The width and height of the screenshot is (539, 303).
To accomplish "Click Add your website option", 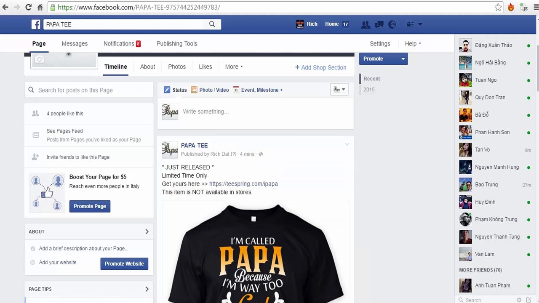I will tap(58, 262).
